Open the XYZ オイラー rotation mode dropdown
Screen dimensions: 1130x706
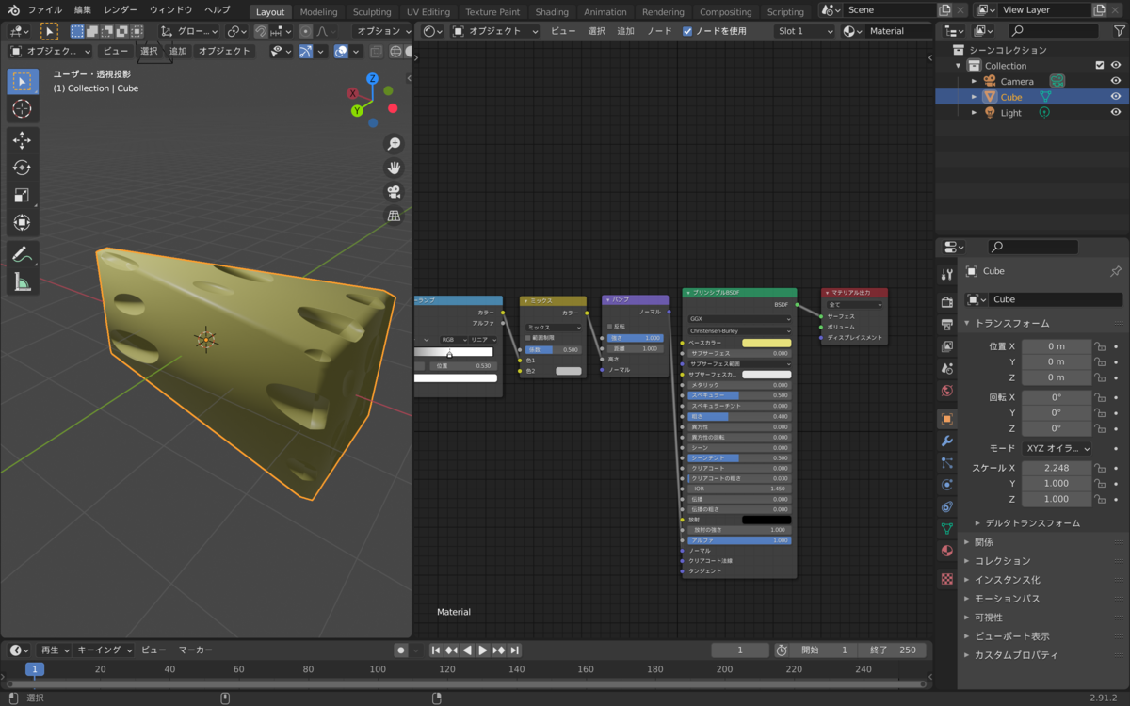click(x=1057, y=449)
